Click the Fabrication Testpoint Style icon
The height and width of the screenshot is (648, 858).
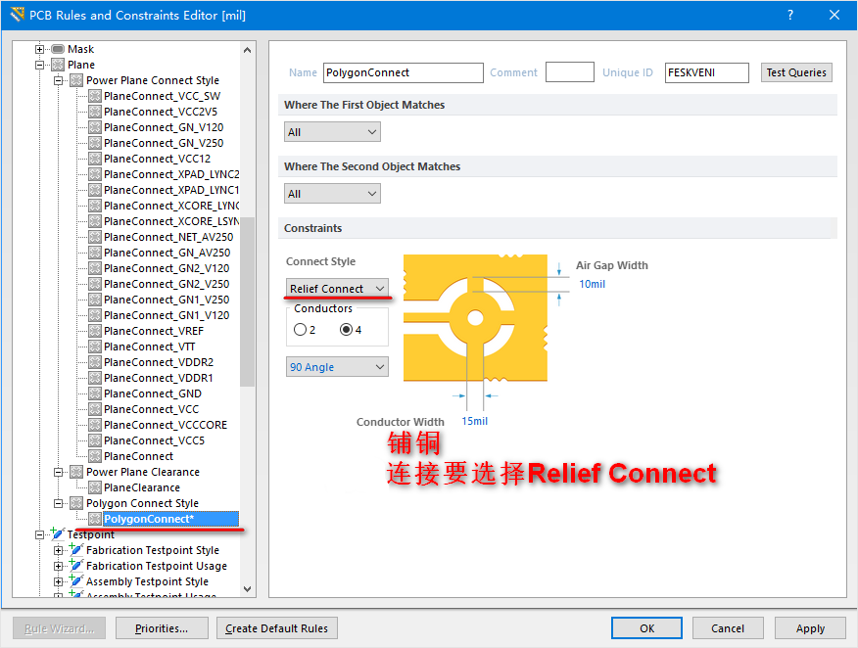point(76,550)
